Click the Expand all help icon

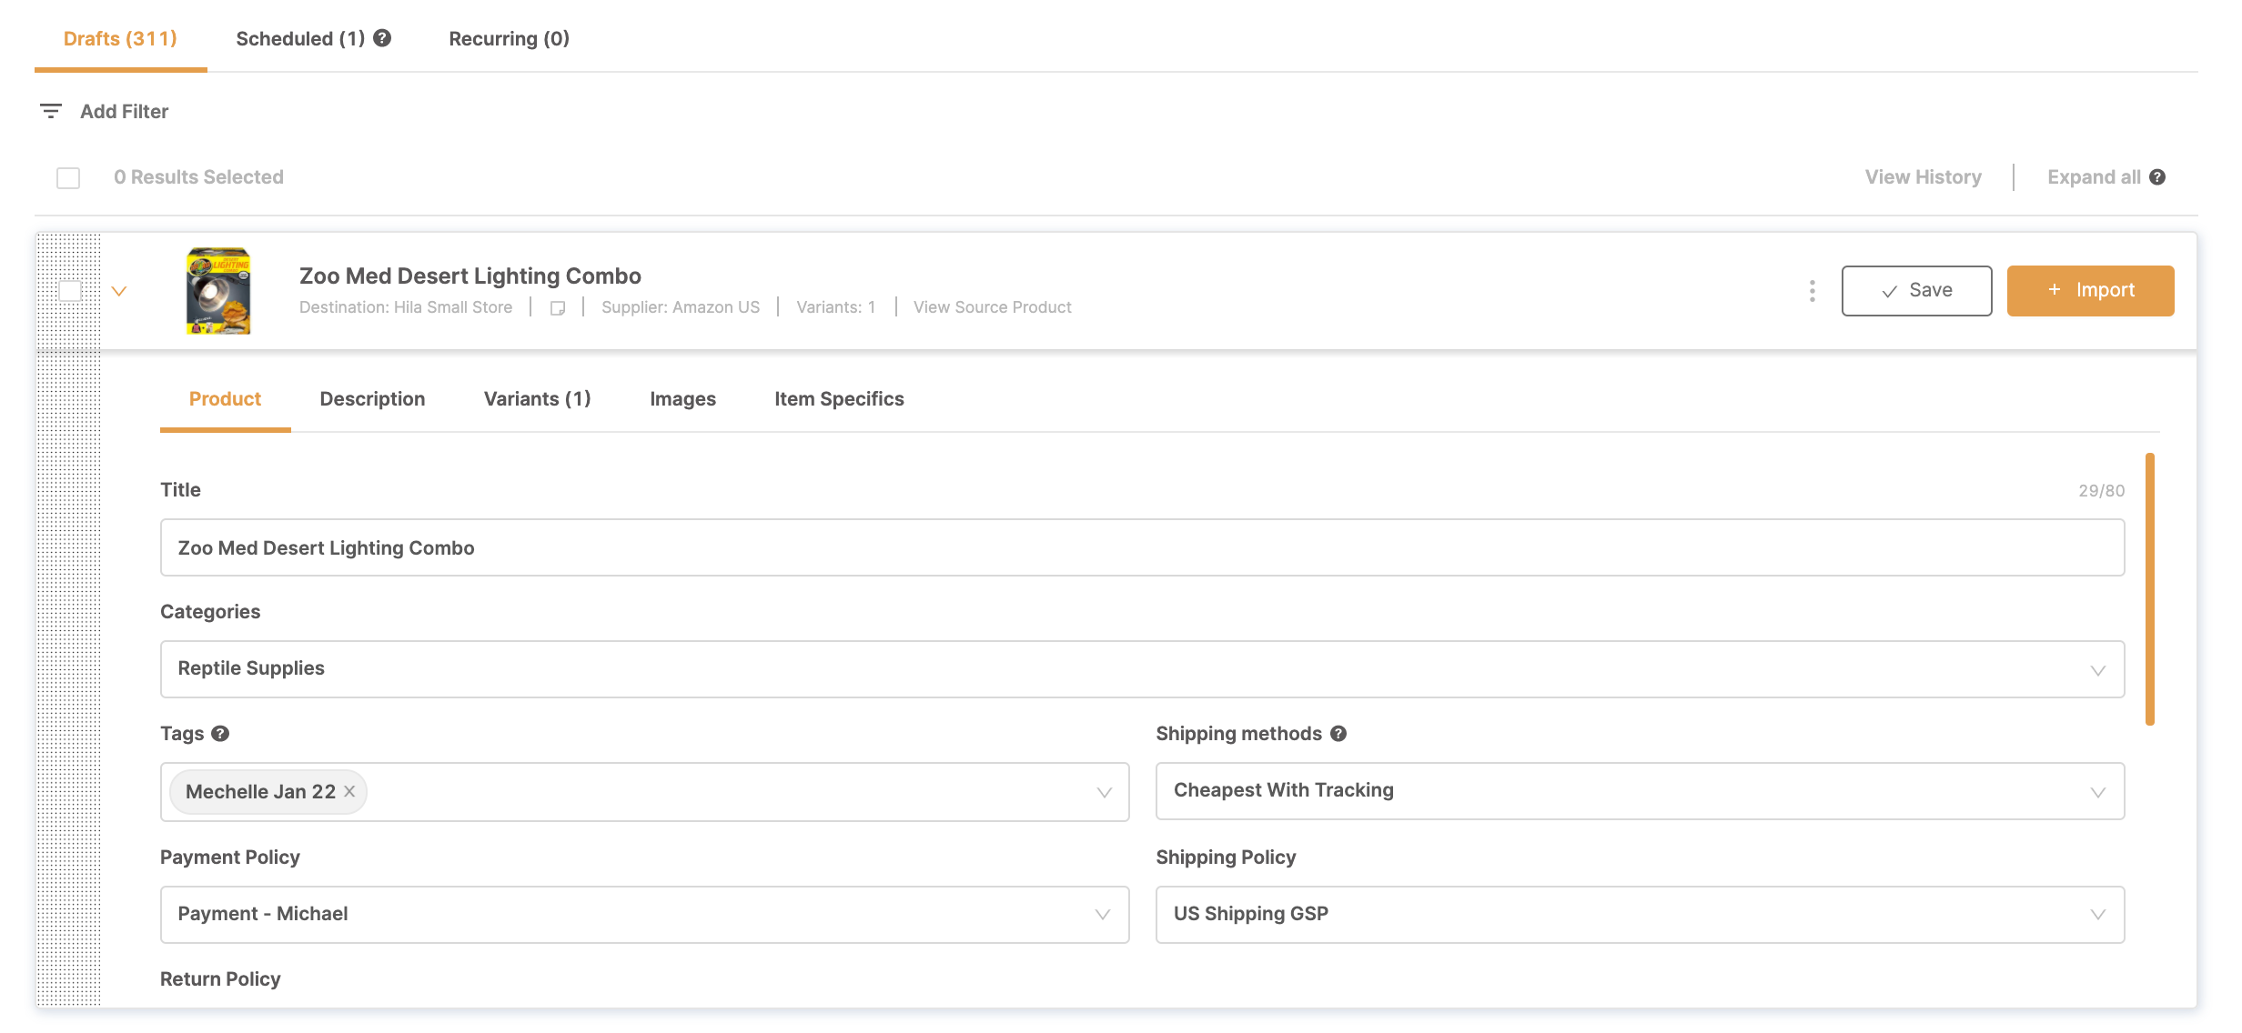(x=2157, y=177)
